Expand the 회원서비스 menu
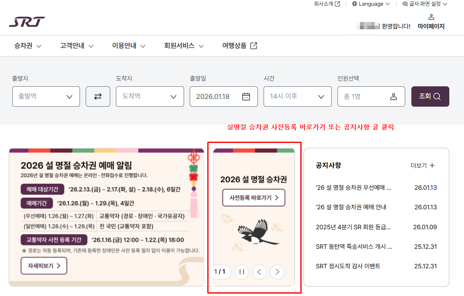The image size is (464, 296). point(184,46)
